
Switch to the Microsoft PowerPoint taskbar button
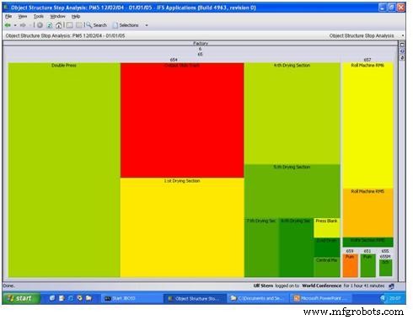[321, 298]
